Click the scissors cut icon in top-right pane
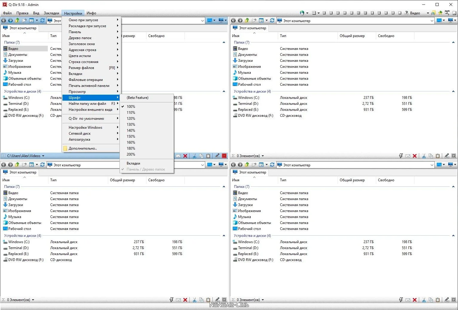This screenshot has height=310, width=458. (x=424, y=156)
